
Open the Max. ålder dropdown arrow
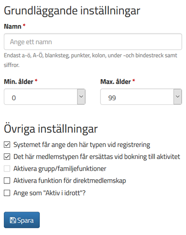[x=177, y=97]
